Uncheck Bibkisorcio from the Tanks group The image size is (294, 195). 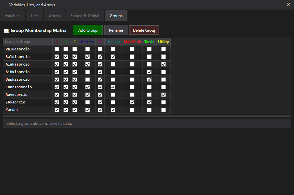(x=149, y=72)
